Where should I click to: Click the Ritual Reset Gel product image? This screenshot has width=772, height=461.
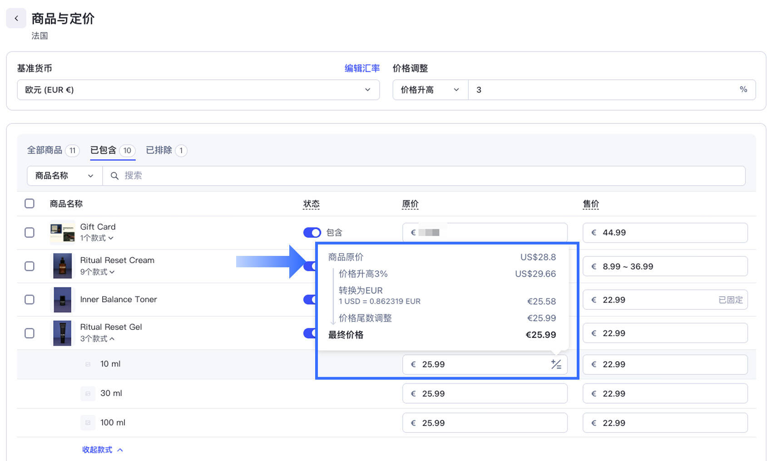tap(62, 333)
